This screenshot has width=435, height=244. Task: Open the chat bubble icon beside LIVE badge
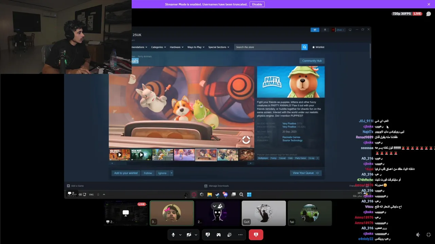(429, 14)
